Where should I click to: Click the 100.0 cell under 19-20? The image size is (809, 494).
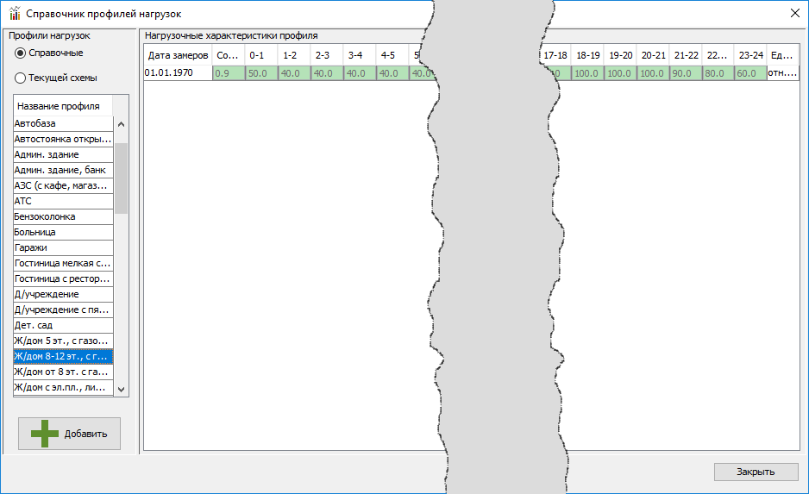(x=621, y=73)
